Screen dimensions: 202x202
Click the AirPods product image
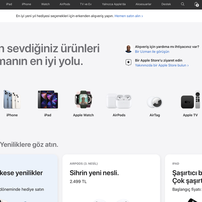click(x=119, y=101)
